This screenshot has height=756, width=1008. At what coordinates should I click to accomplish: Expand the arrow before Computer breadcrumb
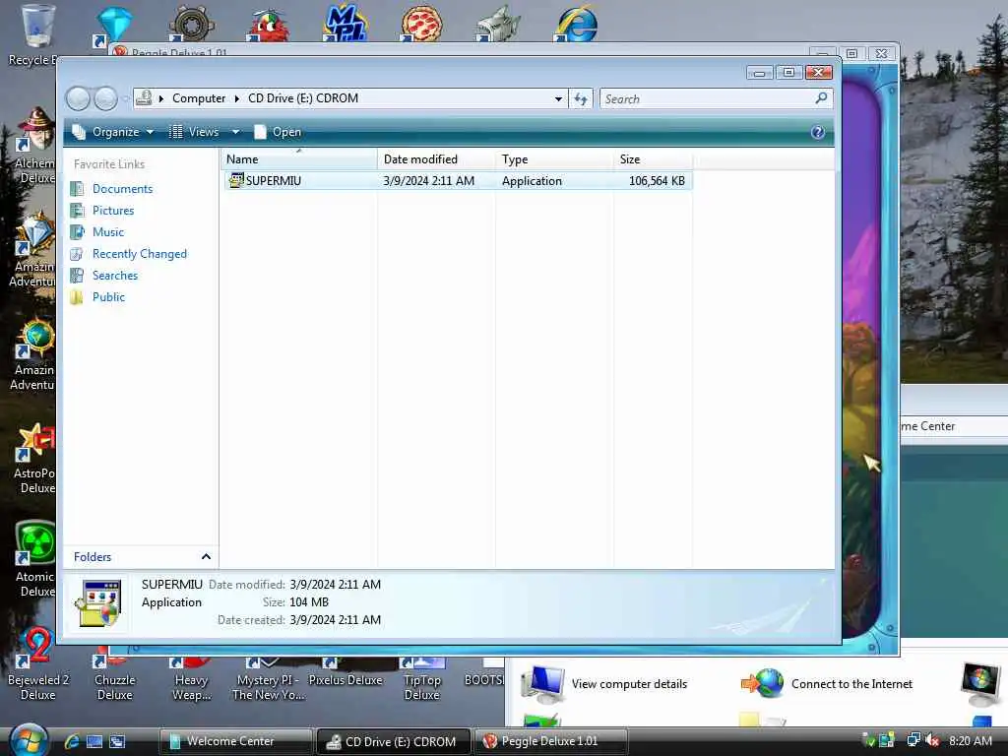(161, 98)
